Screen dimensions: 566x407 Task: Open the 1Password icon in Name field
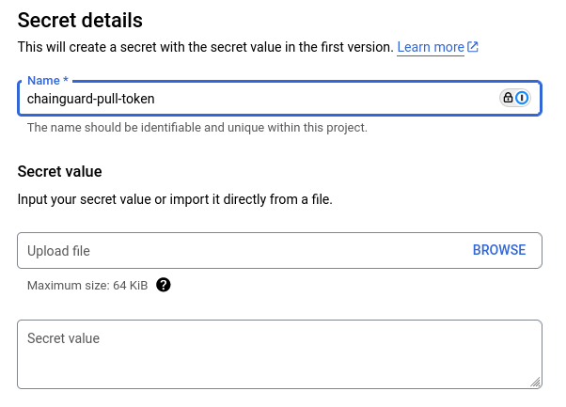coord(523,98)
